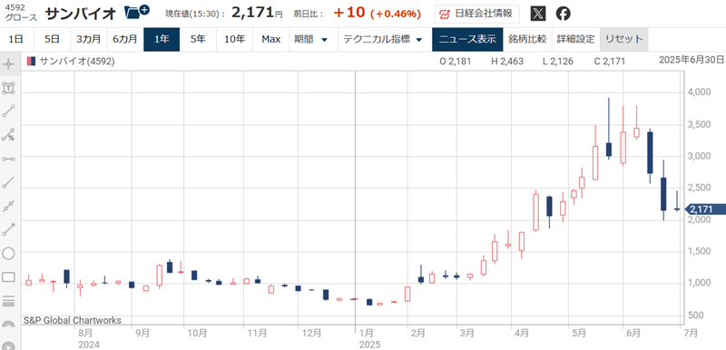Screen dimensions: 726x350
Task: Share on Facebook icon
Action: pos(563,14)
